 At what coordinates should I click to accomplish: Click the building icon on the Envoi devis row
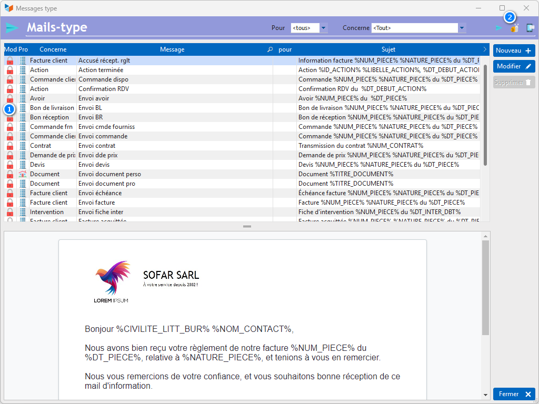pyautogui.click(x=22, y=165)
